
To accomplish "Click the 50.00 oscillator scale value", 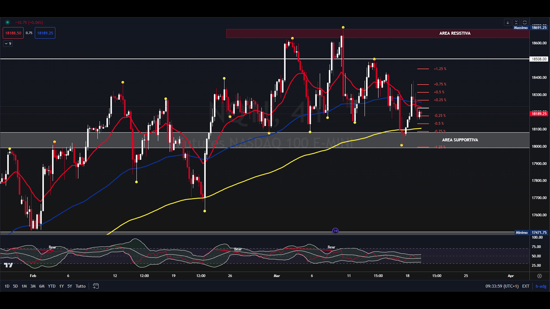I will point(536,256).
